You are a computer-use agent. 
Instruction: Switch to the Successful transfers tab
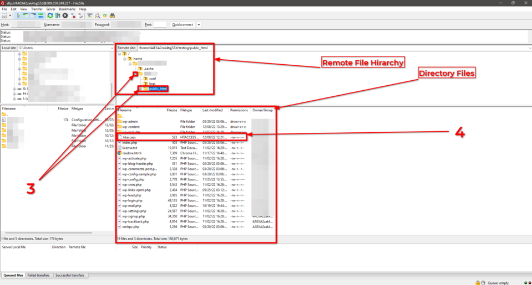click(x=69, y=275)
